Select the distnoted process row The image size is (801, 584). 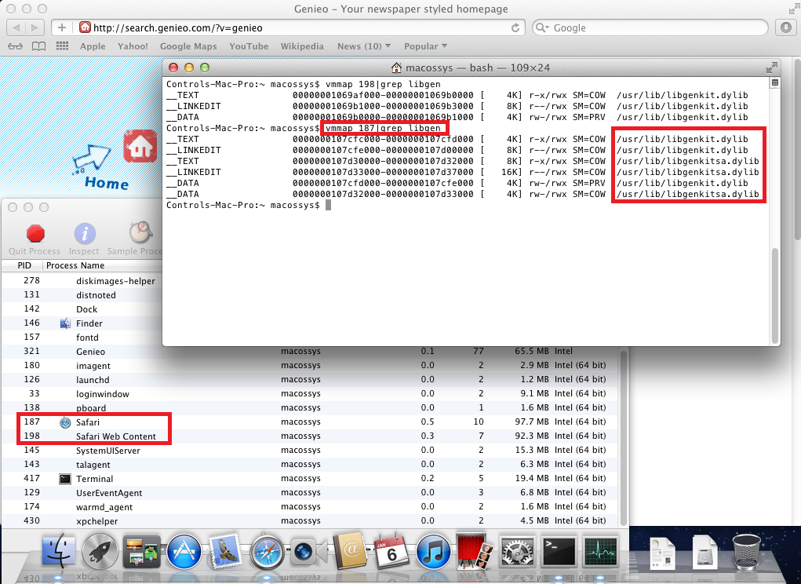click(82, 295)
